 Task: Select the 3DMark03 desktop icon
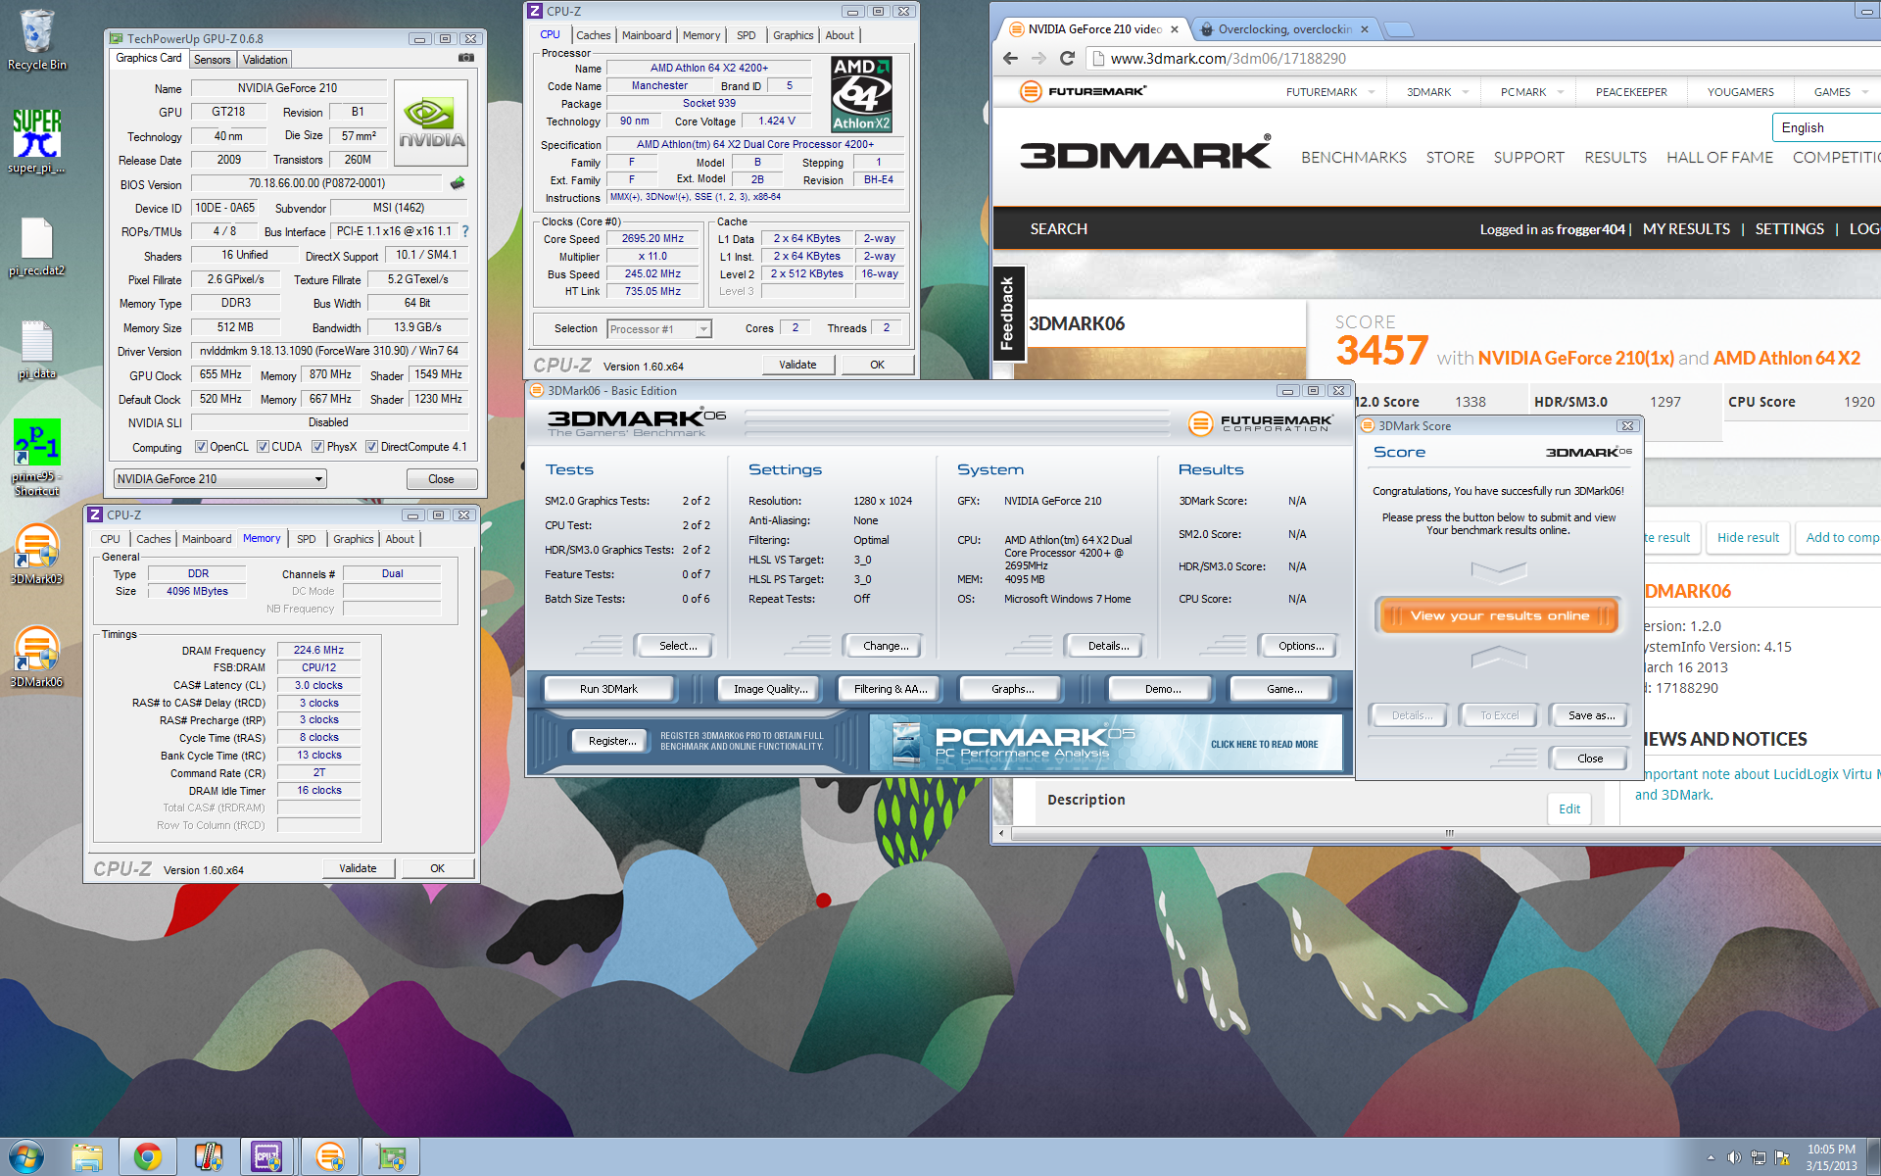(x=37, y=554)
